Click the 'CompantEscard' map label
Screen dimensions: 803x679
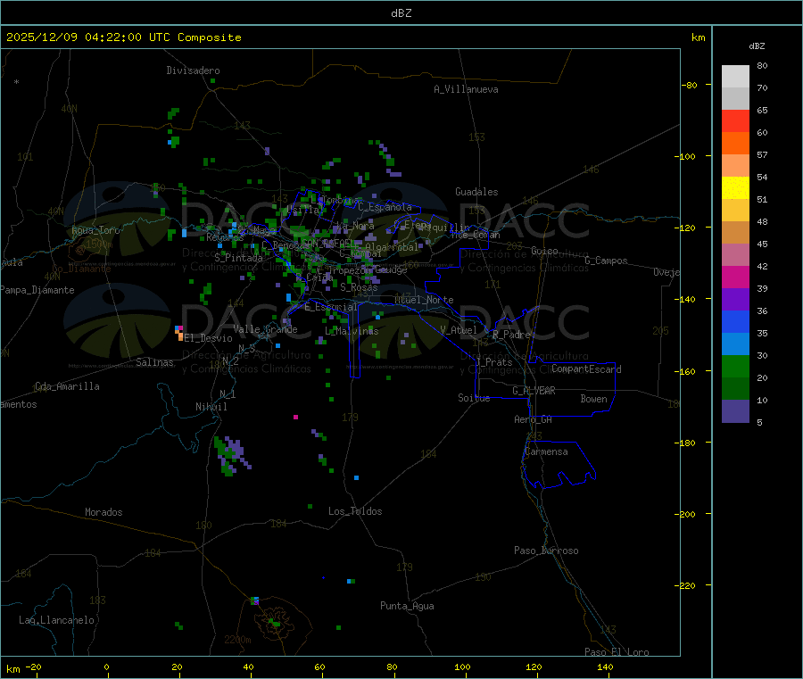pos(586,369)
